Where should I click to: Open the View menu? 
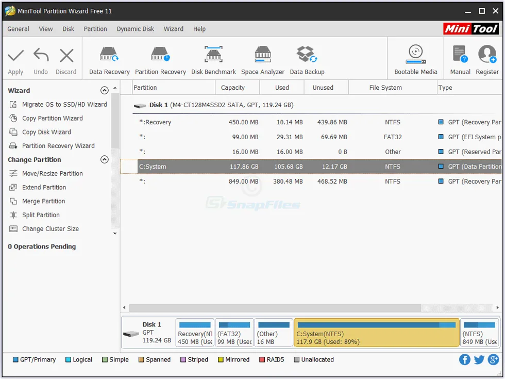pyautogui.click(x=46, y=29)
